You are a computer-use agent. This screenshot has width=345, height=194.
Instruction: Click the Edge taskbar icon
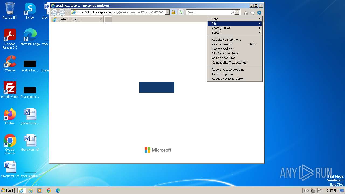(x=58, y=190)
